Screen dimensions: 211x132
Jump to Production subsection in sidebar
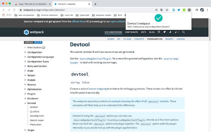click(36, 125)
